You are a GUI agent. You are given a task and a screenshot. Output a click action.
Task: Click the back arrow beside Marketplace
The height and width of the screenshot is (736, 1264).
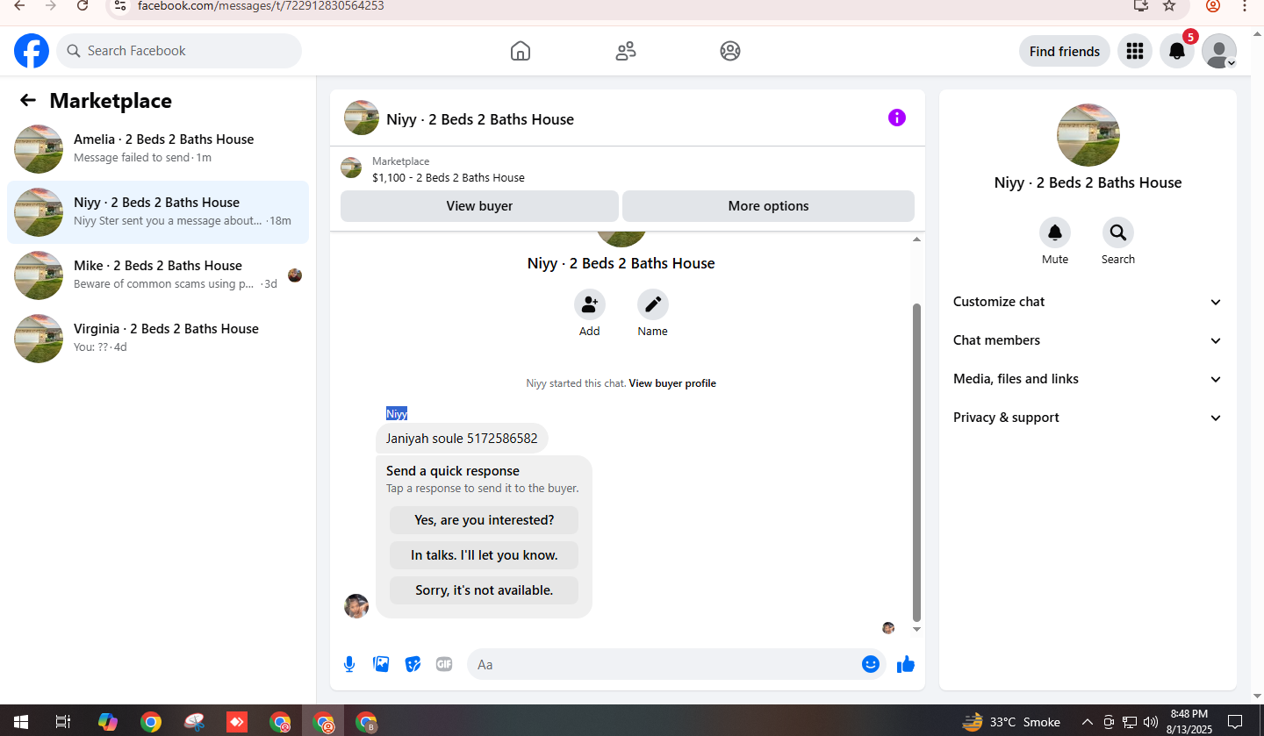pyautogui.click(x=28, y=101)
